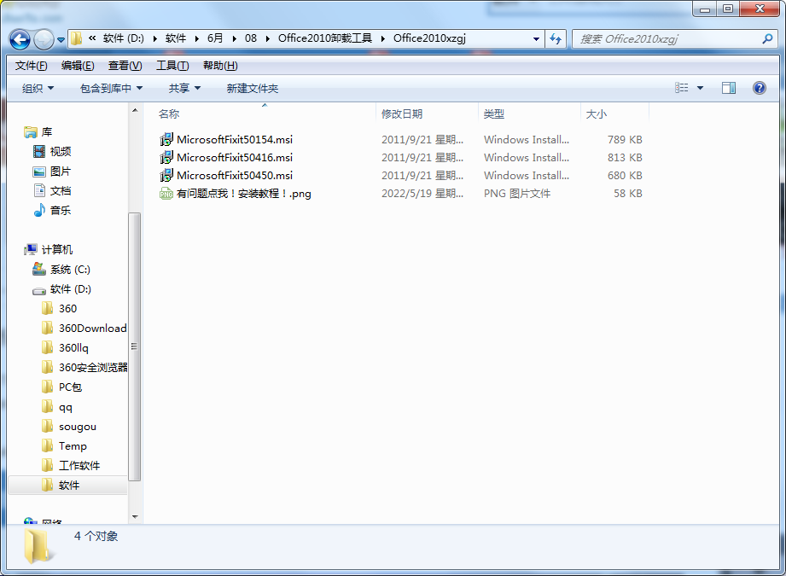Expand the arrow after 软件 (D:) in path
The width and height of the screenshot is (786, 576).
point(154,38)
